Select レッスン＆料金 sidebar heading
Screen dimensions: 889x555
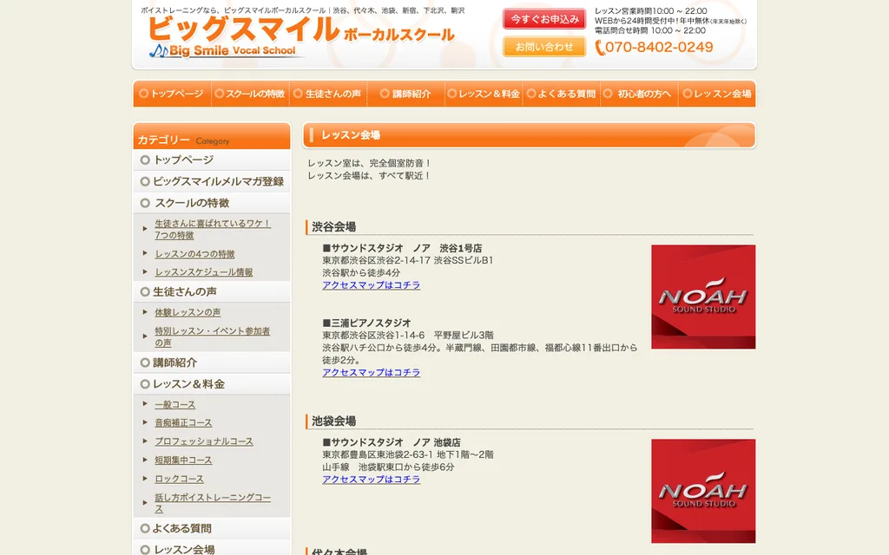(x=212, y=384)
